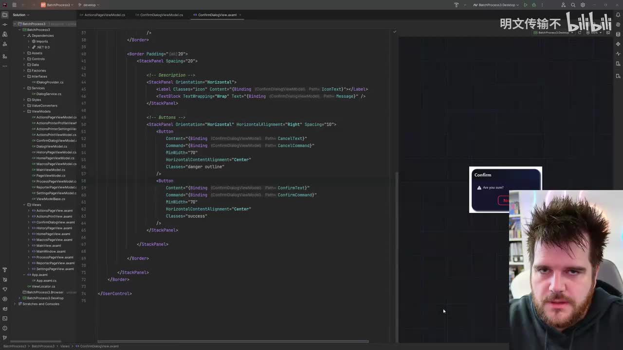Image resolution: width=623 pixels, height=350 pixels.
Task: Click the editor vertical scrollbar
Action: tap(397, 258)
